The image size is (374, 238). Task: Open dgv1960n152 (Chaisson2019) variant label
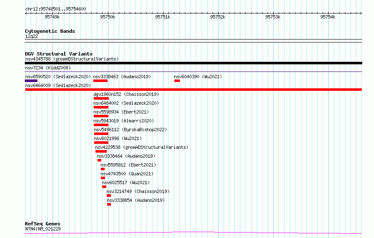pos(126,94)
